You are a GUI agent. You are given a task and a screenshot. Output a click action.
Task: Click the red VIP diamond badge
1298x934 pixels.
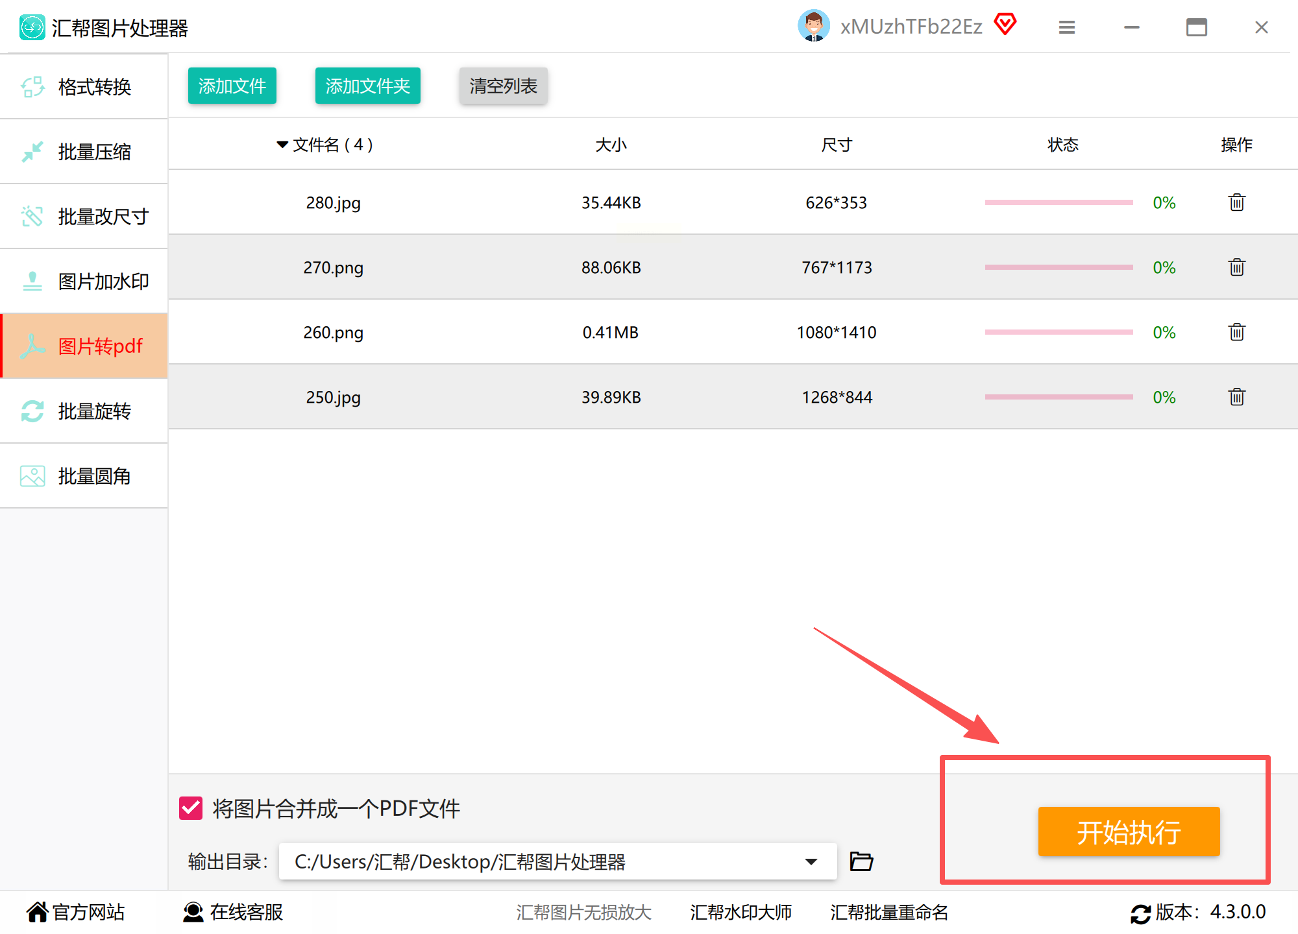click(1005, 25)
